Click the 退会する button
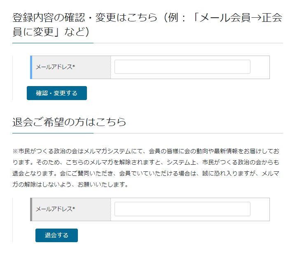This screenshot has height=264, width=302. coord(56,235)
